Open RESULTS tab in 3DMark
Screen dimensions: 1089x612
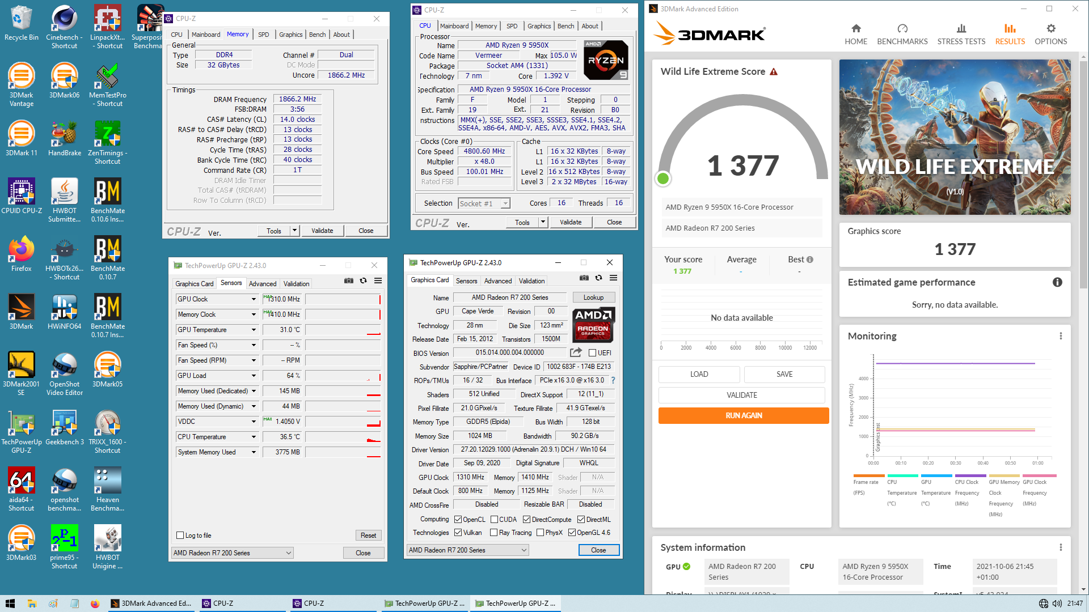pos(1010,35)
